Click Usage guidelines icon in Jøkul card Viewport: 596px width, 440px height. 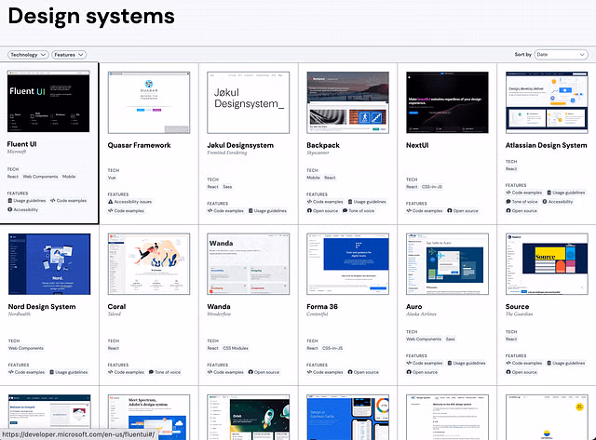[251, 211]
